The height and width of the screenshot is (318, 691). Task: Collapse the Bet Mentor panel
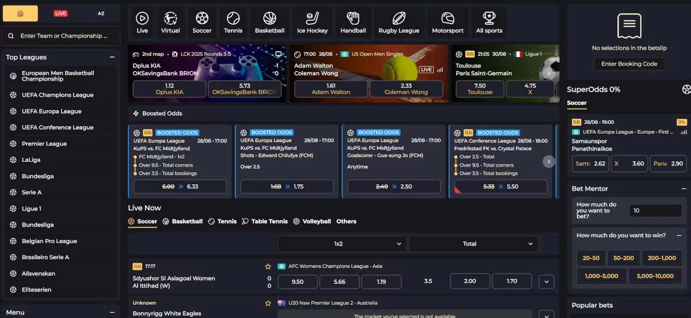pos(684,188)
